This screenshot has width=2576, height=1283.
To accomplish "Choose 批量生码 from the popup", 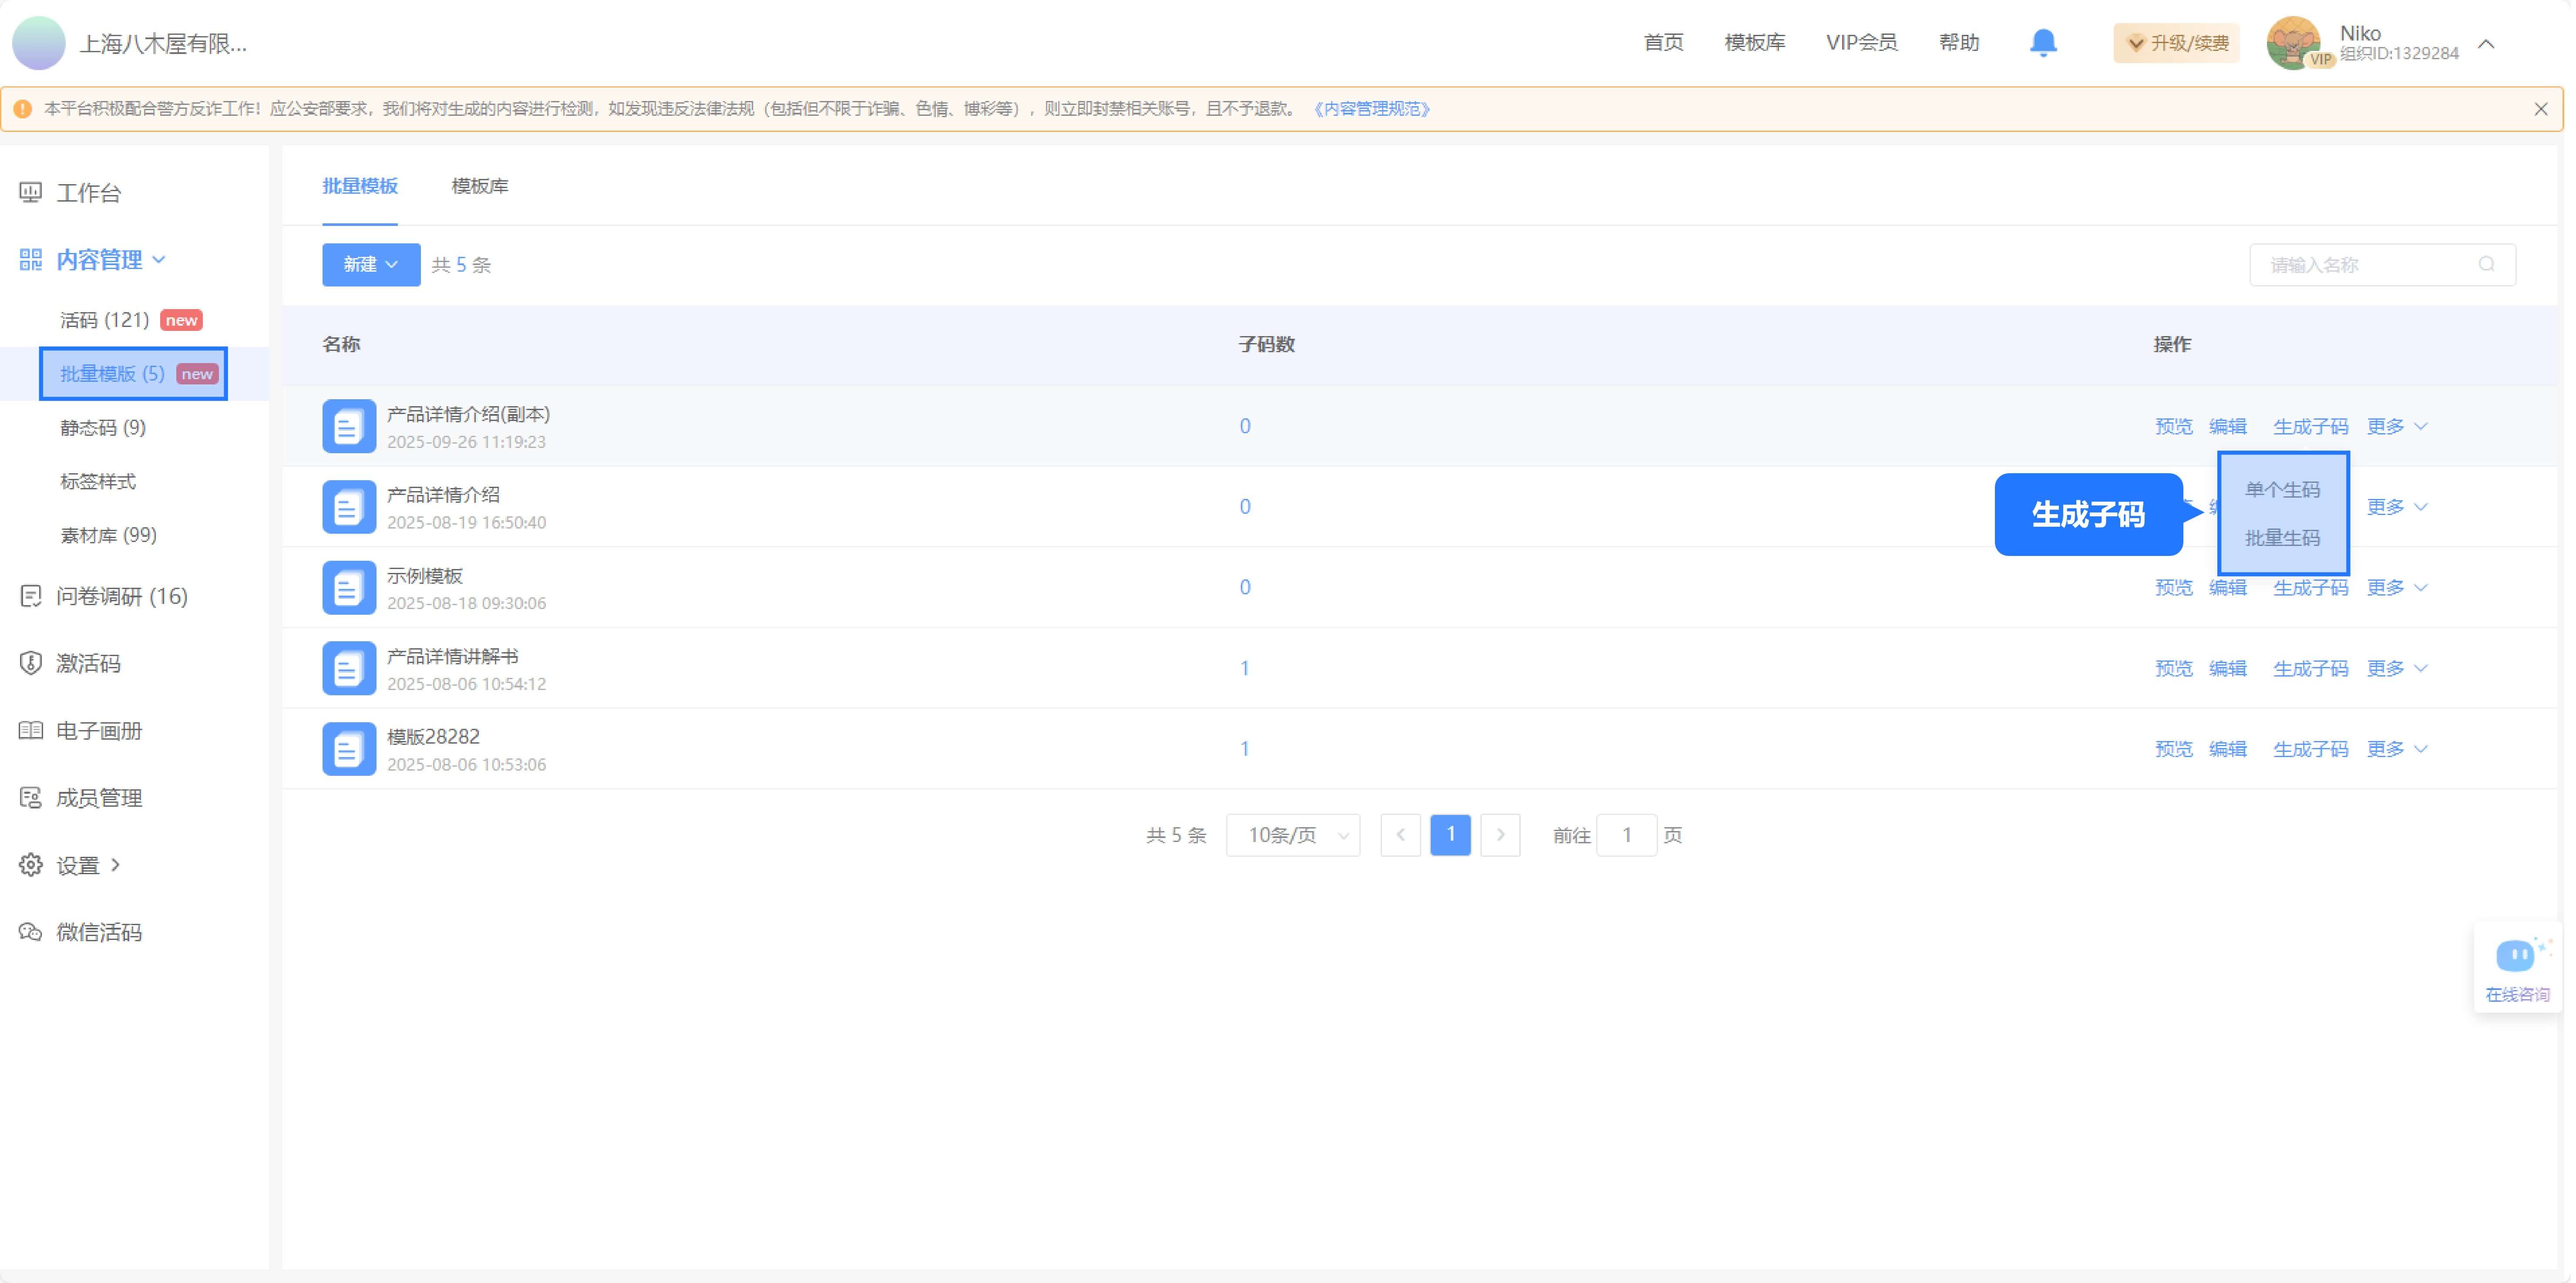I will (2283, 538).
